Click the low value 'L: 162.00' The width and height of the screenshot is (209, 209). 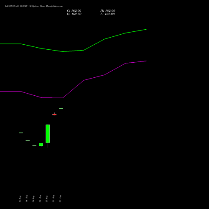[107, 14]
